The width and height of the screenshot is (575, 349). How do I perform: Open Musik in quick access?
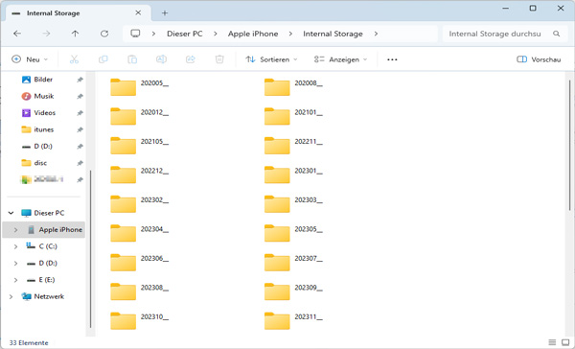(44, 96)
